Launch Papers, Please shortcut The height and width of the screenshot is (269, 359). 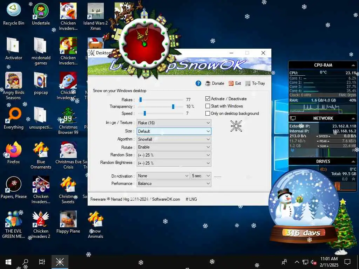click(x=14, y=188)
